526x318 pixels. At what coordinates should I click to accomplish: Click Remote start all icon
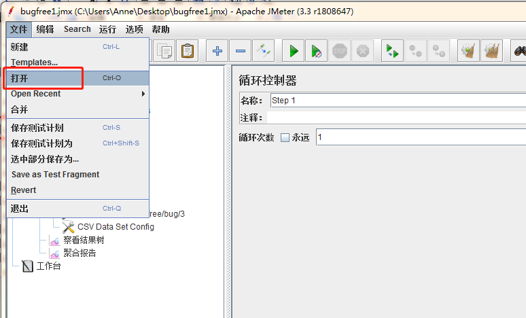pyautogui.click(x=393, y=51)
